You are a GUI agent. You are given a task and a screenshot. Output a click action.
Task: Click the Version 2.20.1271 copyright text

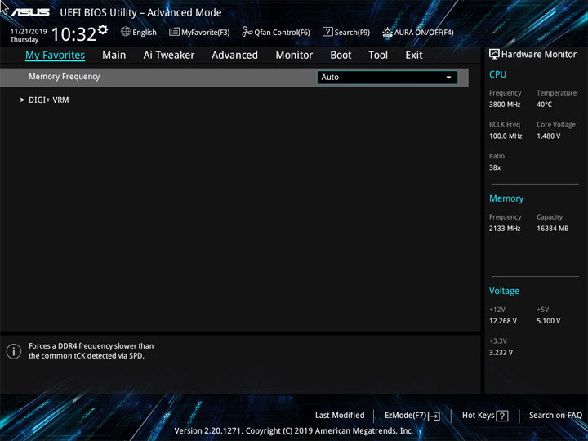[294, 431]
